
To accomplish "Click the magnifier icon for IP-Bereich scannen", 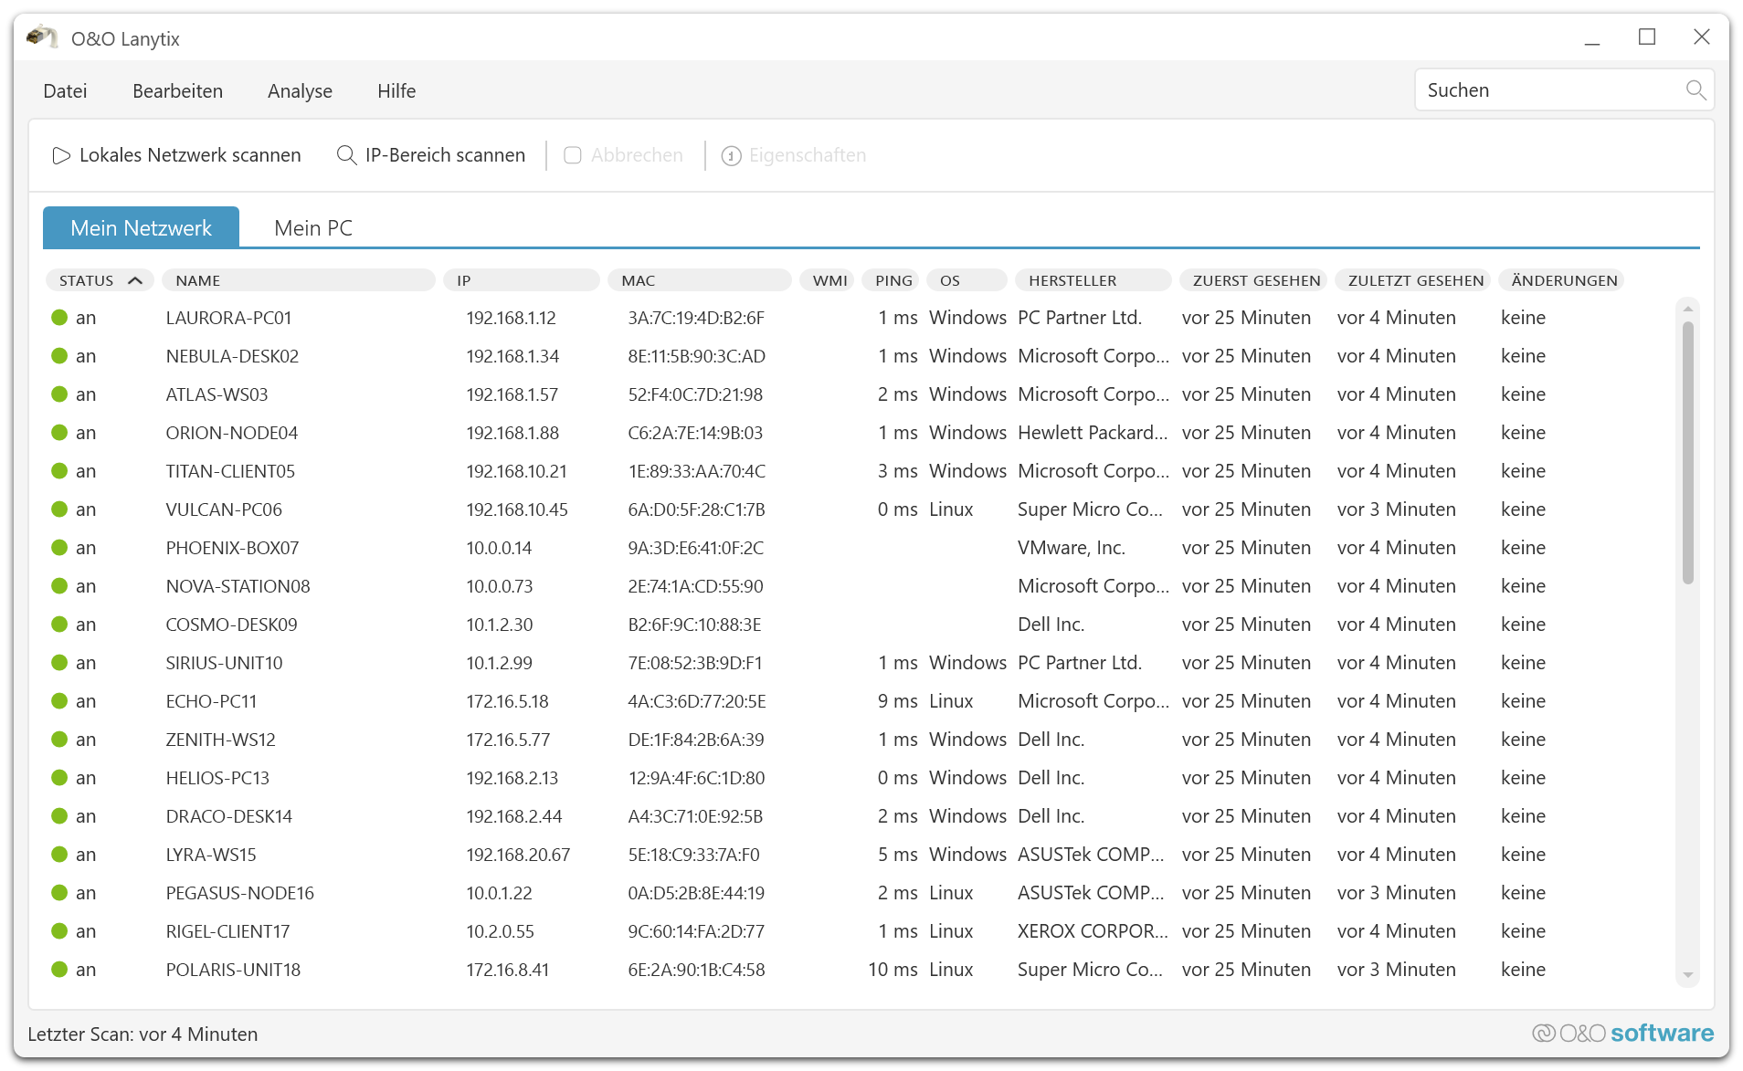I will tap(346, 156).
